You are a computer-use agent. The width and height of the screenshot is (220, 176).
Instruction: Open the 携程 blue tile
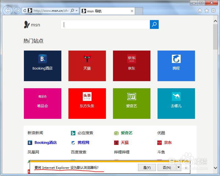pyautogui.click(x=176, y=66)
